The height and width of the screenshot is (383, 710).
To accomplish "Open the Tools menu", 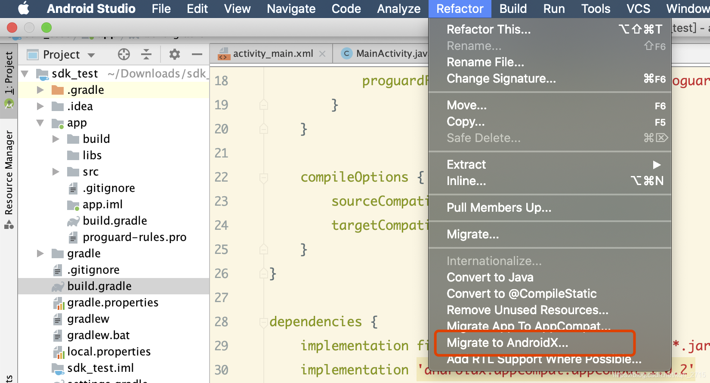I will click(596, 9).
